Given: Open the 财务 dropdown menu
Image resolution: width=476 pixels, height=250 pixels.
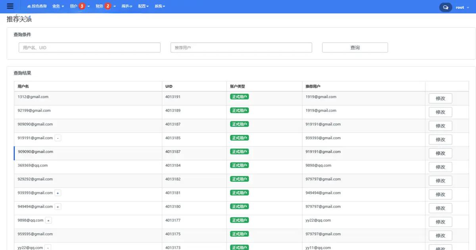Looking at the screenshot, I should 100,6.
